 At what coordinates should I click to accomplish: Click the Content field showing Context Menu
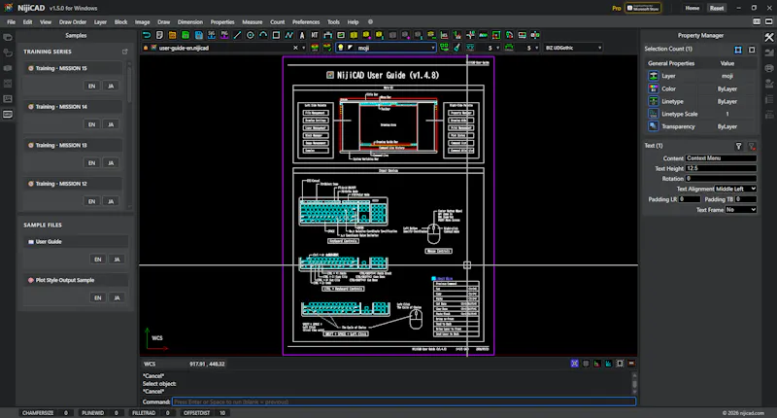coord(721,158)
